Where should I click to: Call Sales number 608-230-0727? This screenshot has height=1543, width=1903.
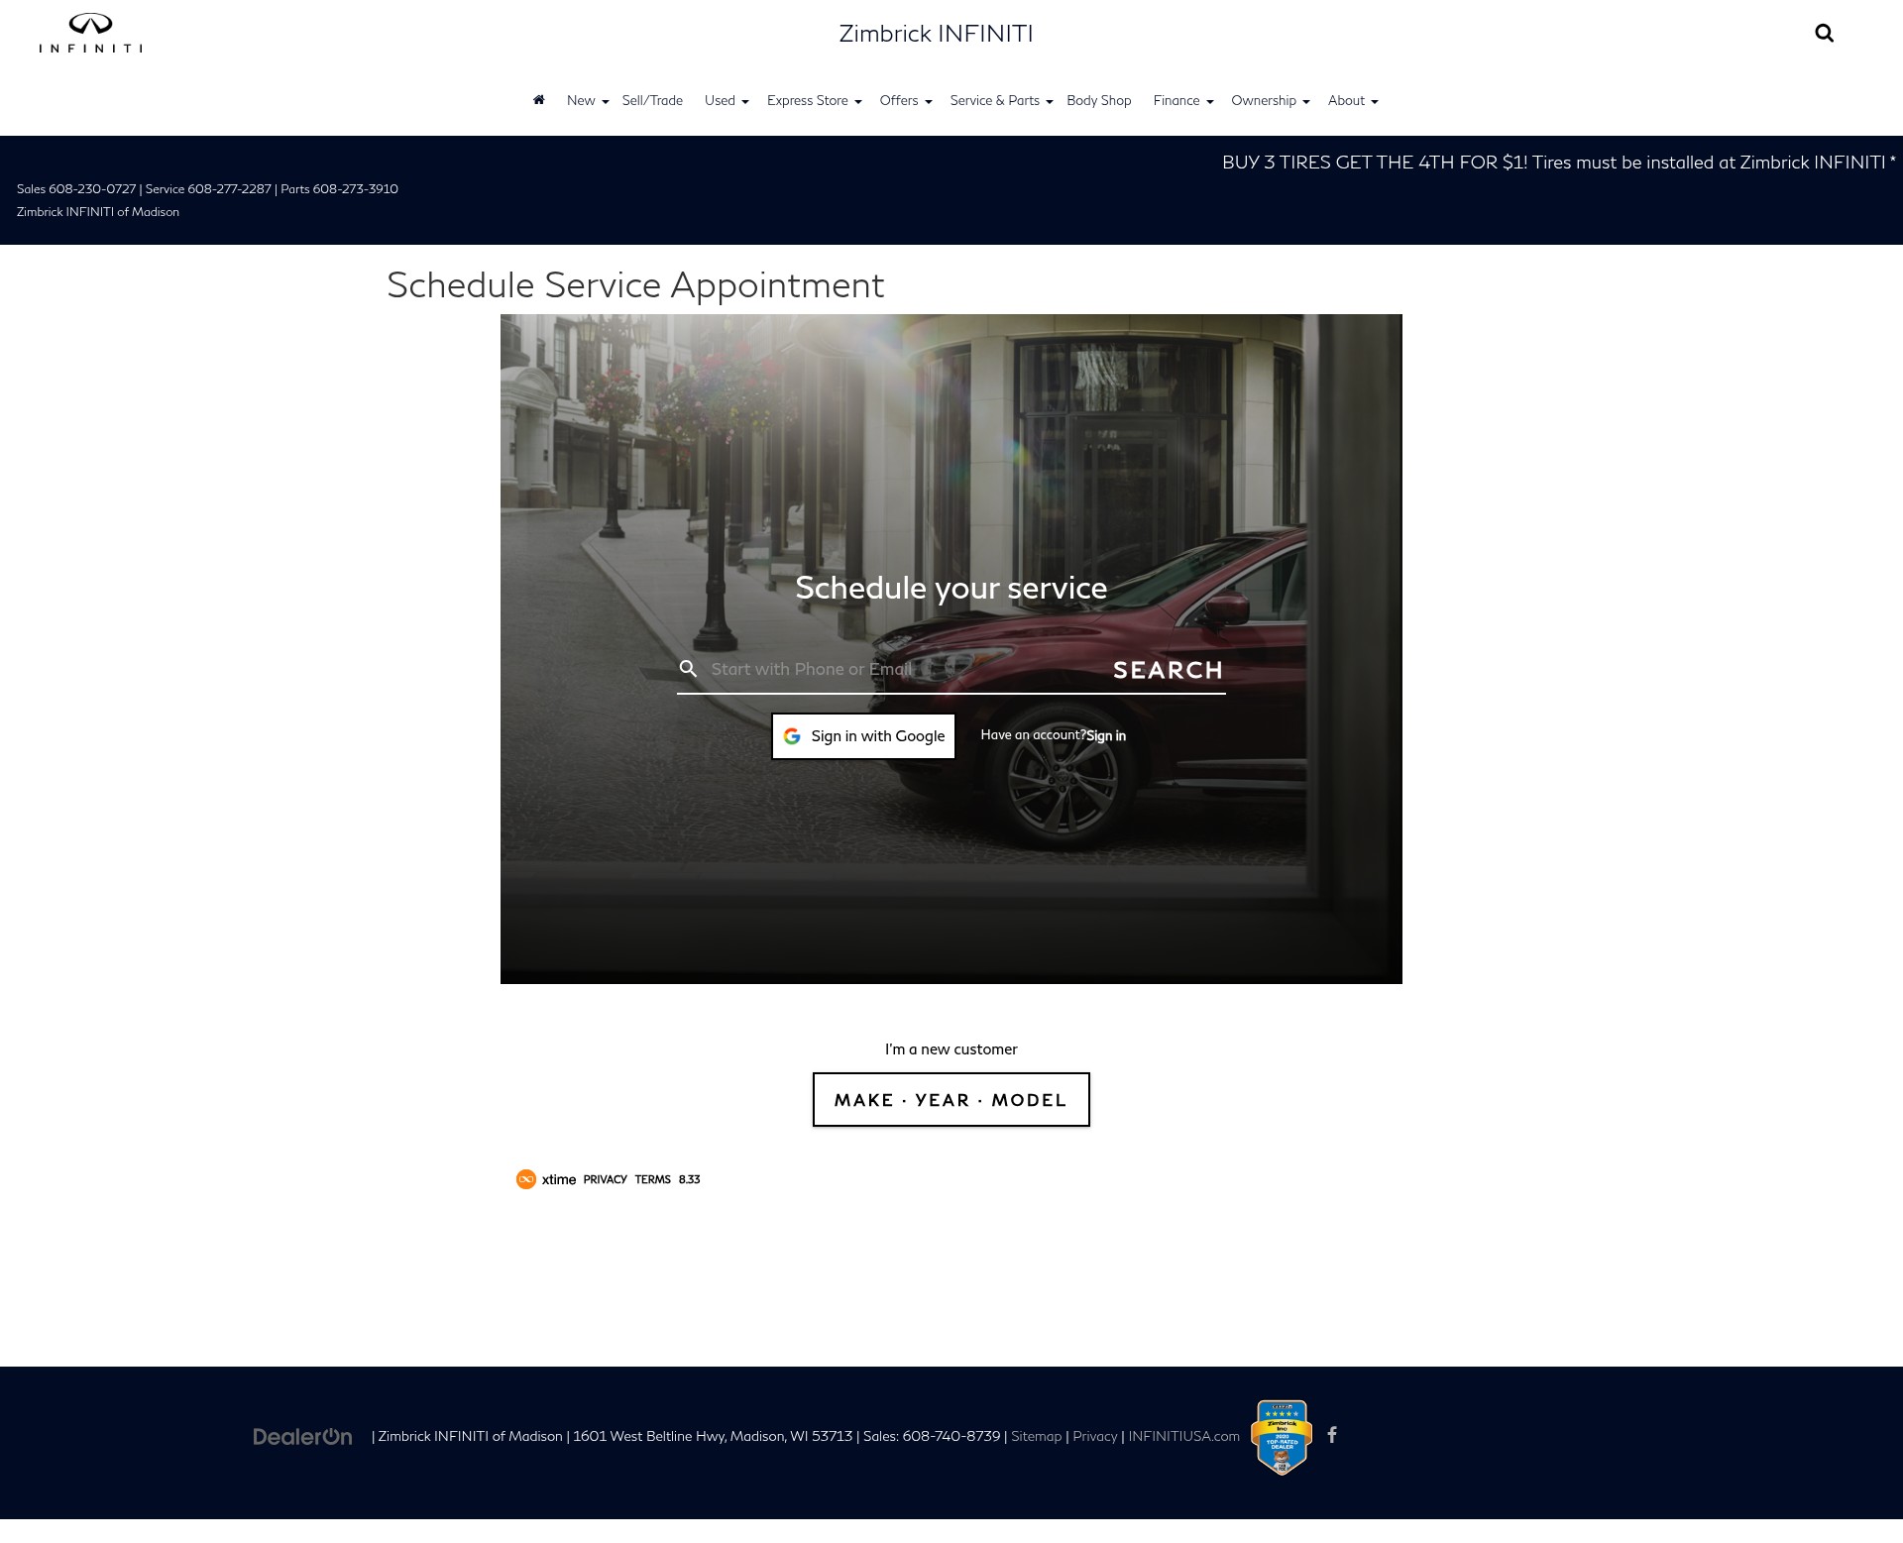tap(92, 189)
